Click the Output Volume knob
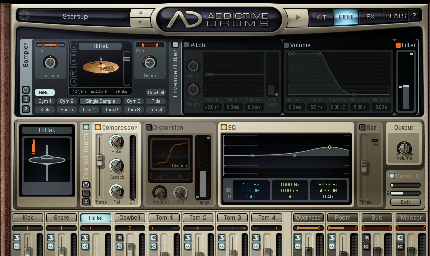Viewport: 430px width, 256px height. (404, 148)
